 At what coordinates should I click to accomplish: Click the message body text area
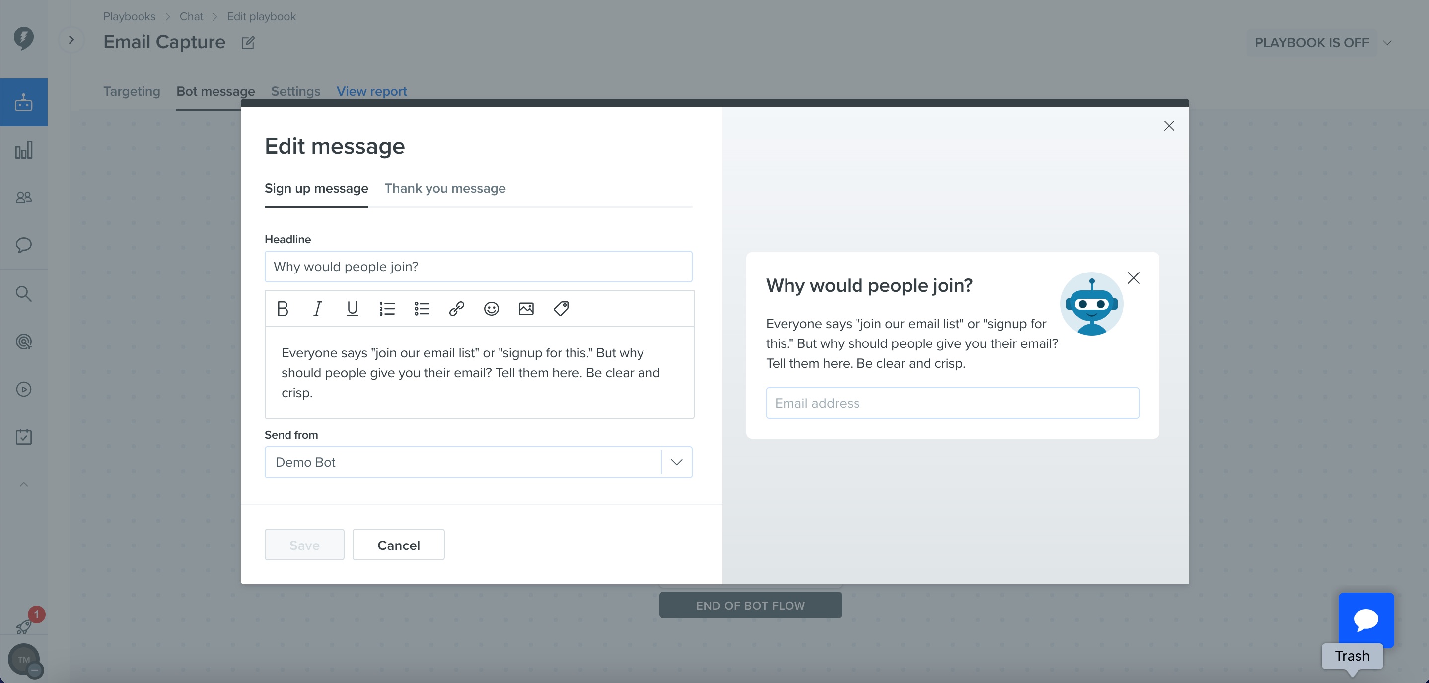coord(479,373)
